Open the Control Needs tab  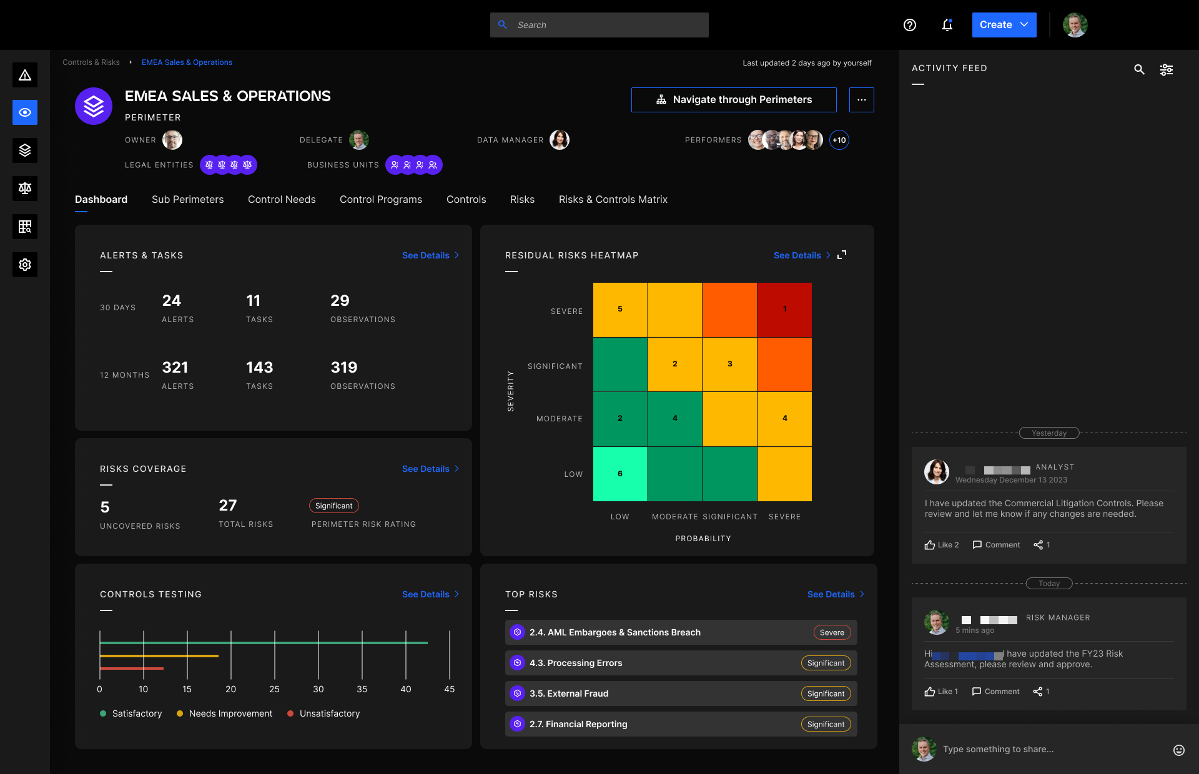coord(282,199)
